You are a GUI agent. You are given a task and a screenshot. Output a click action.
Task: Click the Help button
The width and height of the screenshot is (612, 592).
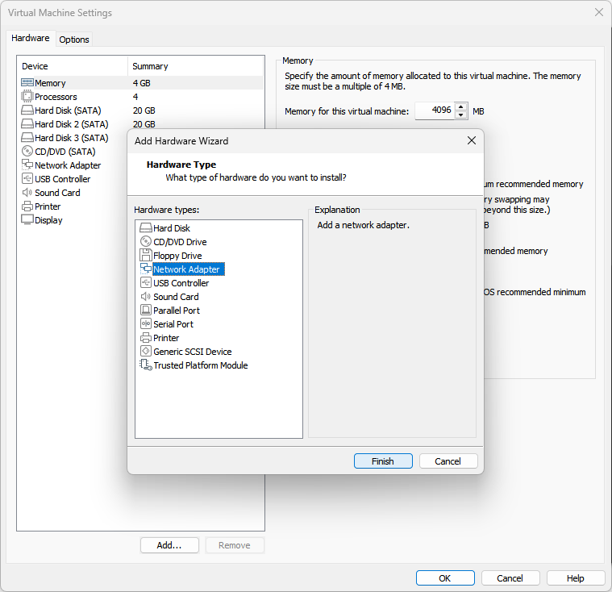coord(575,578)
